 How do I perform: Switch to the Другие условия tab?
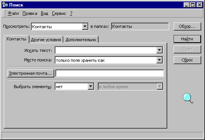coord(46,40)
